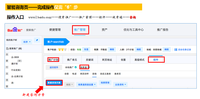Click the 新建咨询方案 button
The height and width of the screenshot is (99, 200).
click(54, 83)
